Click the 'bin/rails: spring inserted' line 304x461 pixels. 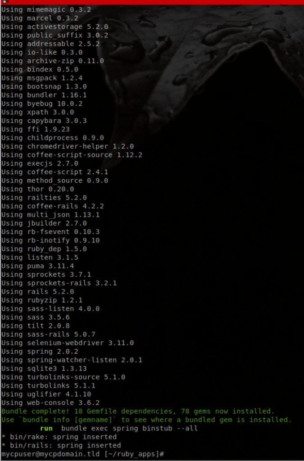(x=61, y=445)
